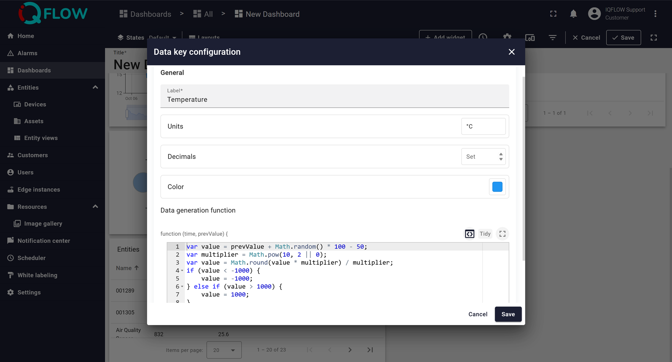672x362 pixels.
Task: Save the data key configuration
Action: 508,314
